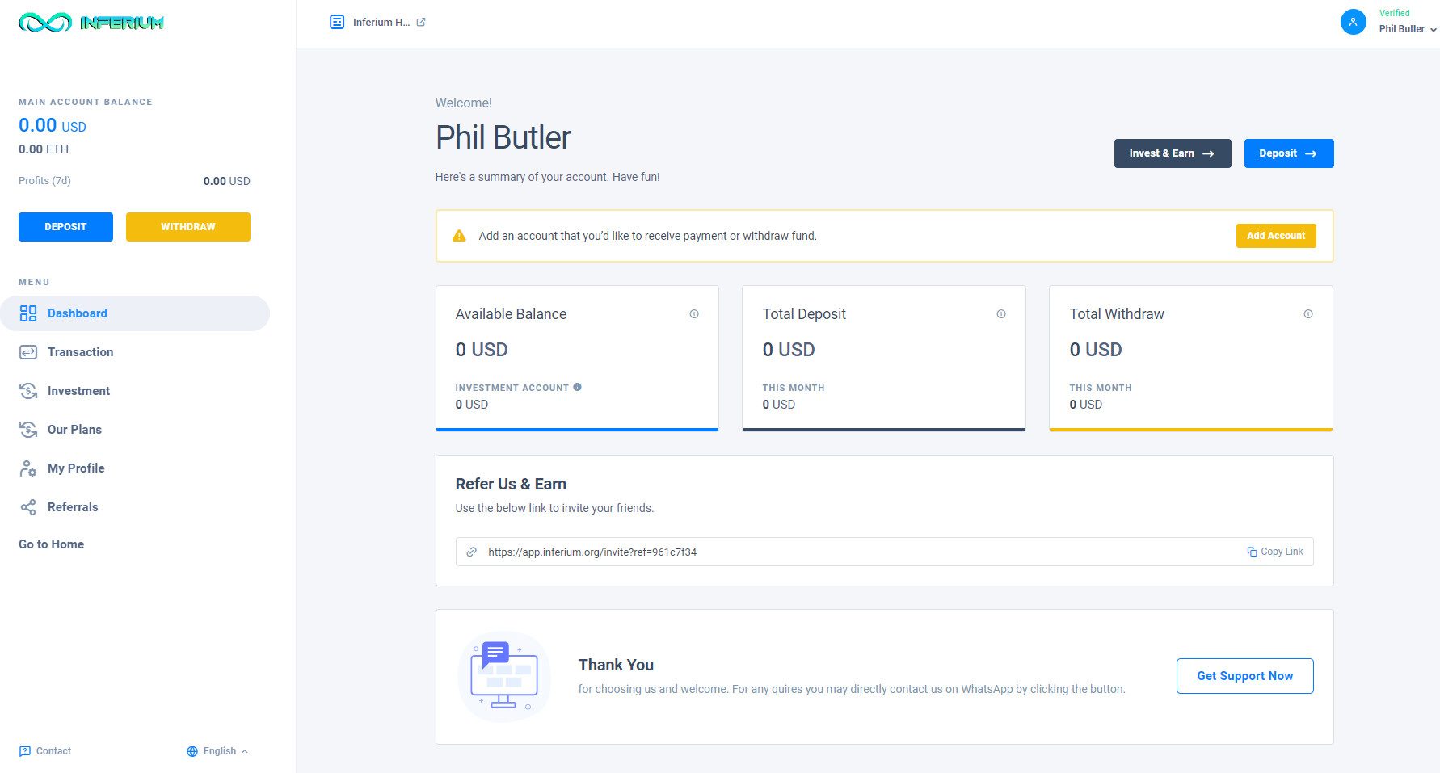Click the Contact chat icon
The height and width of the screenshot is (773, 1440).
(x=24, y=751)
